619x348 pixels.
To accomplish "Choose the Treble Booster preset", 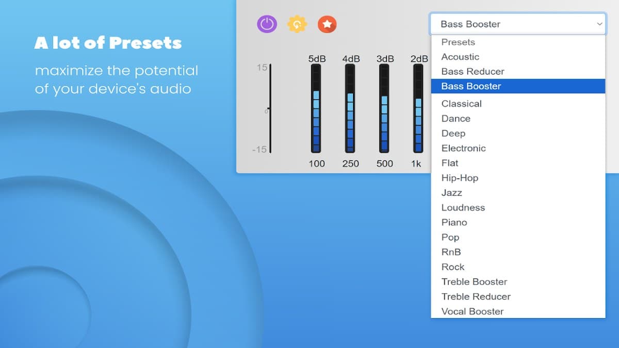I will 518,282.
